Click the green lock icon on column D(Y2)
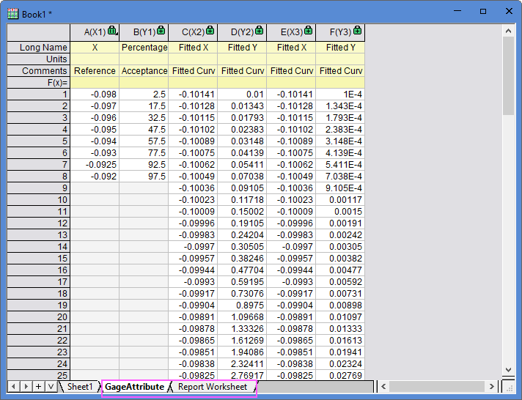The image size is (522, 400). (259, 31)
